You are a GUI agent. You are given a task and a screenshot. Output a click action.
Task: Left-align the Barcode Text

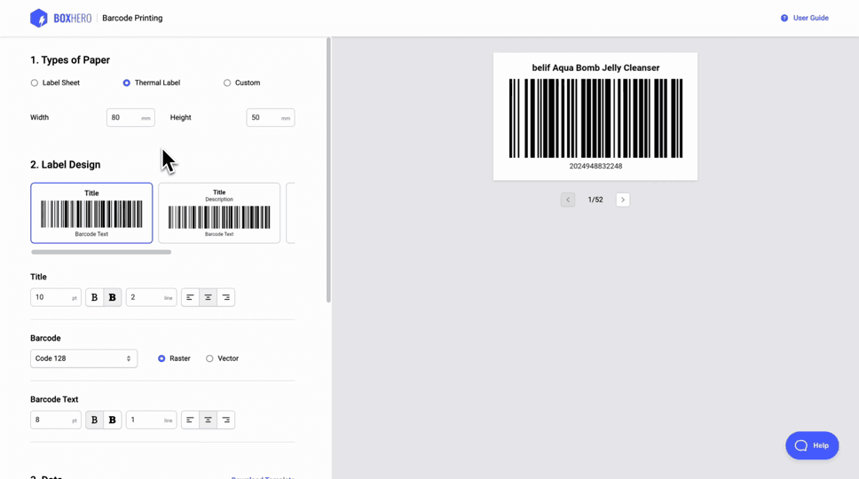(x=190, y=420)
